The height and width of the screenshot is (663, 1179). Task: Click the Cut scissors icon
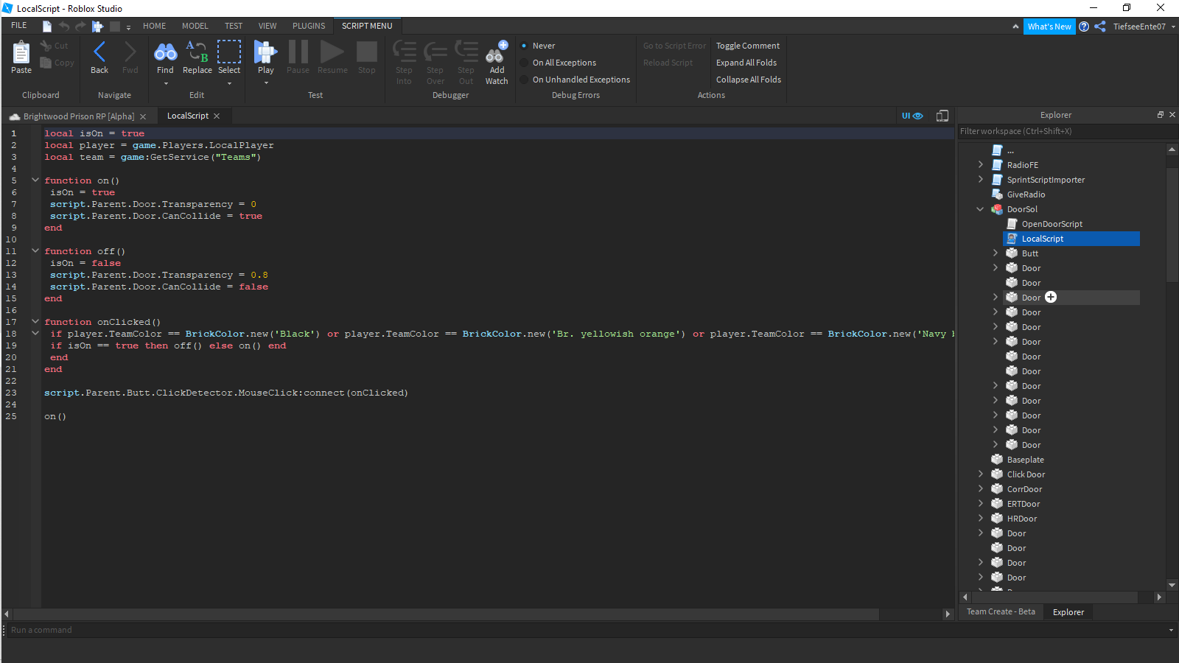tap(46, 46)
